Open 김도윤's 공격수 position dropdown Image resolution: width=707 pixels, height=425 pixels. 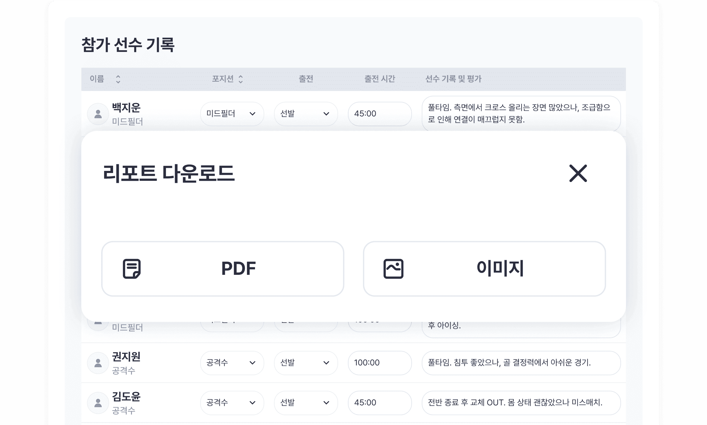(x=232, y=403)
